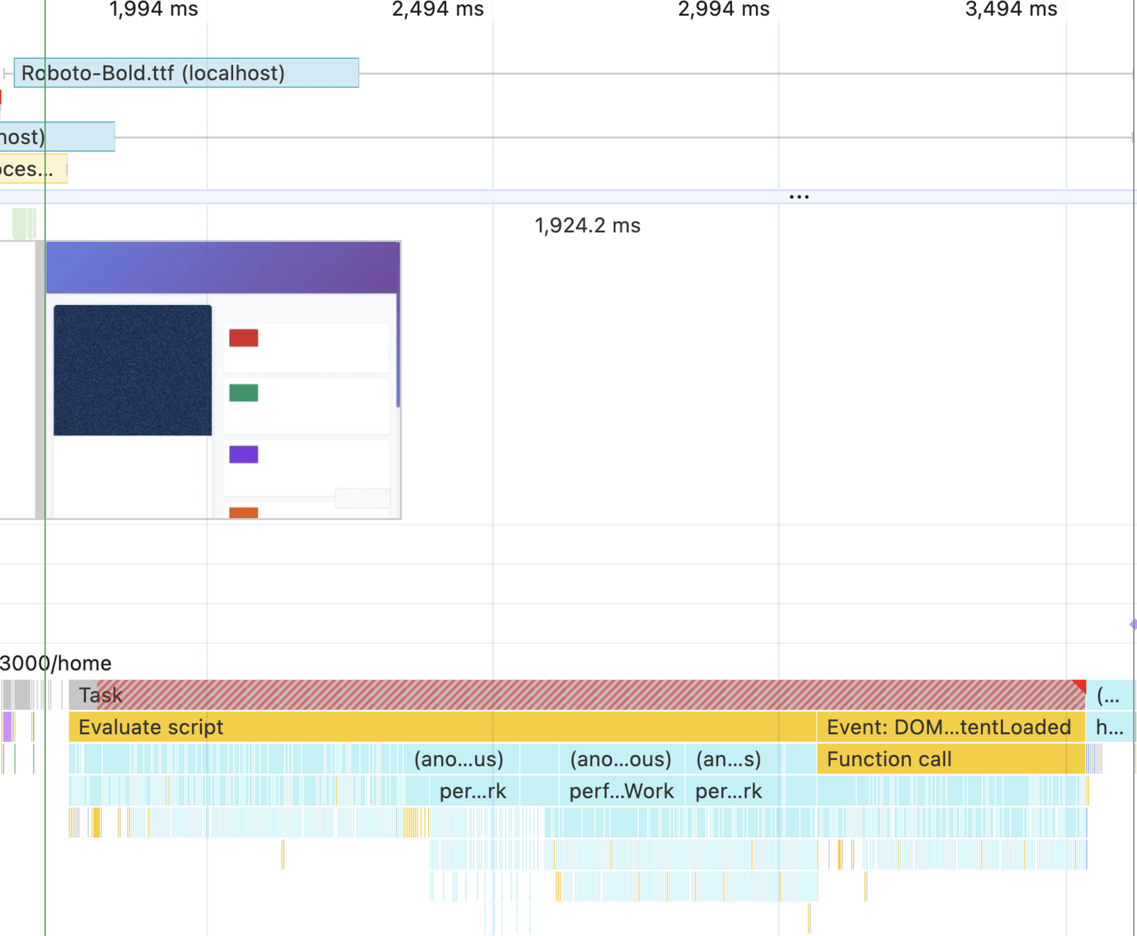Click the purple swatch in the screenshot
Screen dimensions: 1137x936
243,454
